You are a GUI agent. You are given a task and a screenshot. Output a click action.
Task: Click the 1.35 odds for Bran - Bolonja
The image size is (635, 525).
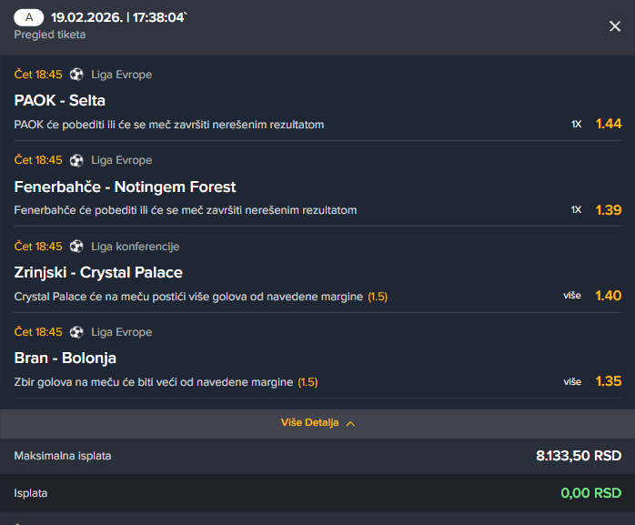(608, 381)
